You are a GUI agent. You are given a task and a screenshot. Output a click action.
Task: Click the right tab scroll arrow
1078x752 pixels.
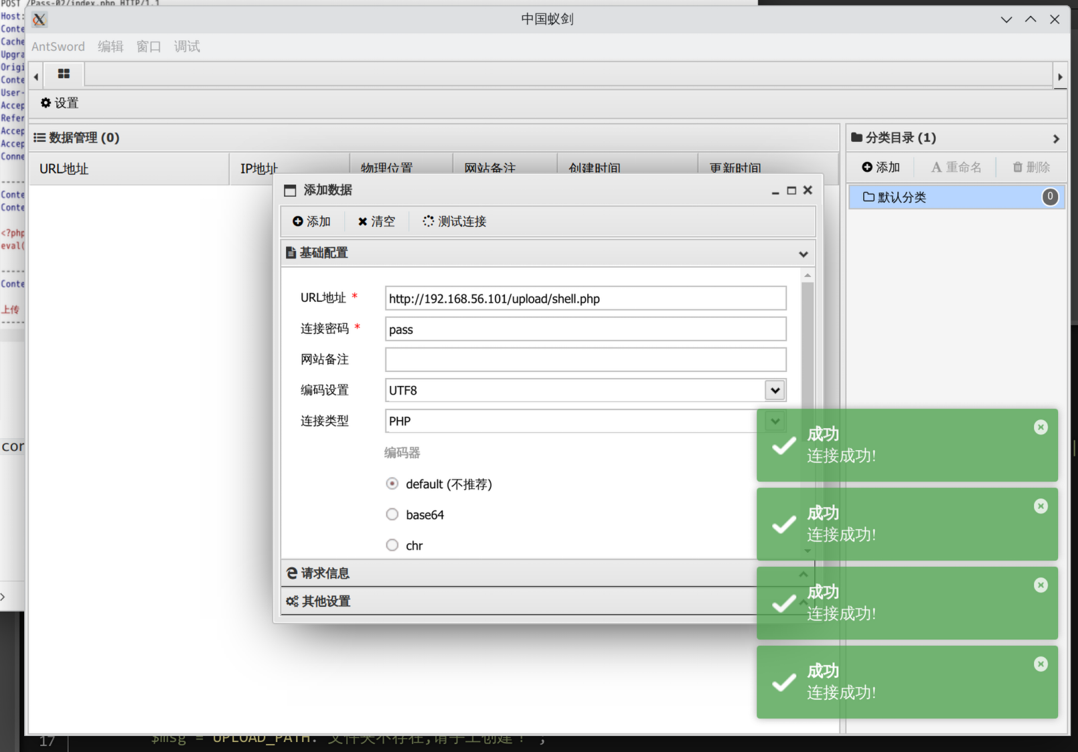point(1060,76)
